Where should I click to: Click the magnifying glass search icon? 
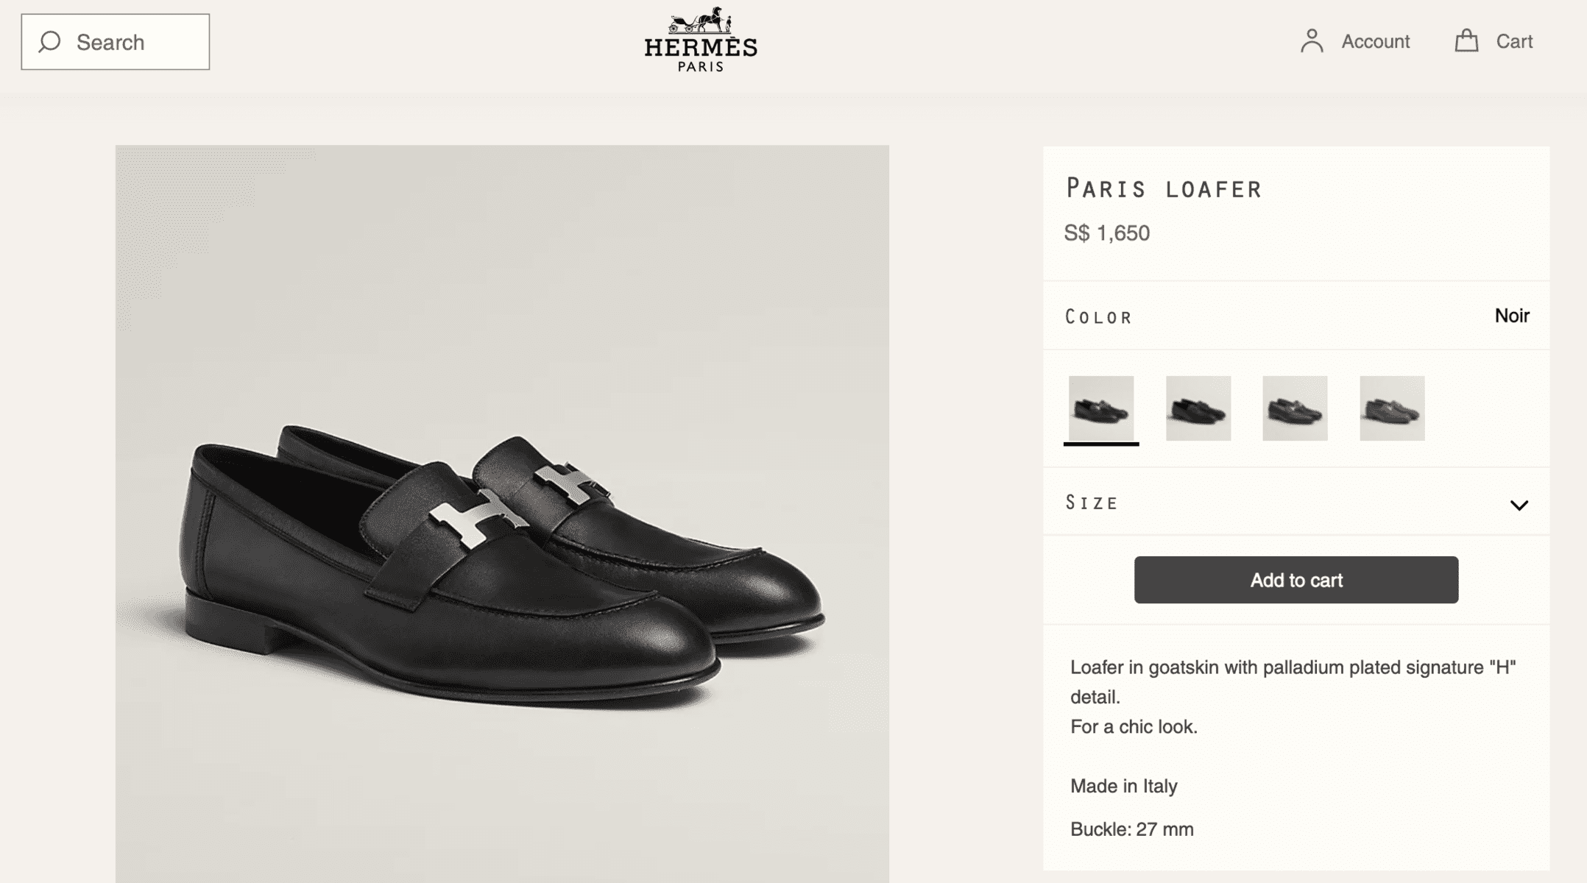49,42
